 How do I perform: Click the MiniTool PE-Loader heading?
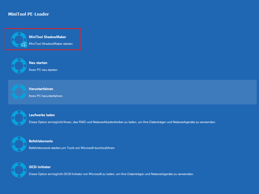(x=28, y=14)
